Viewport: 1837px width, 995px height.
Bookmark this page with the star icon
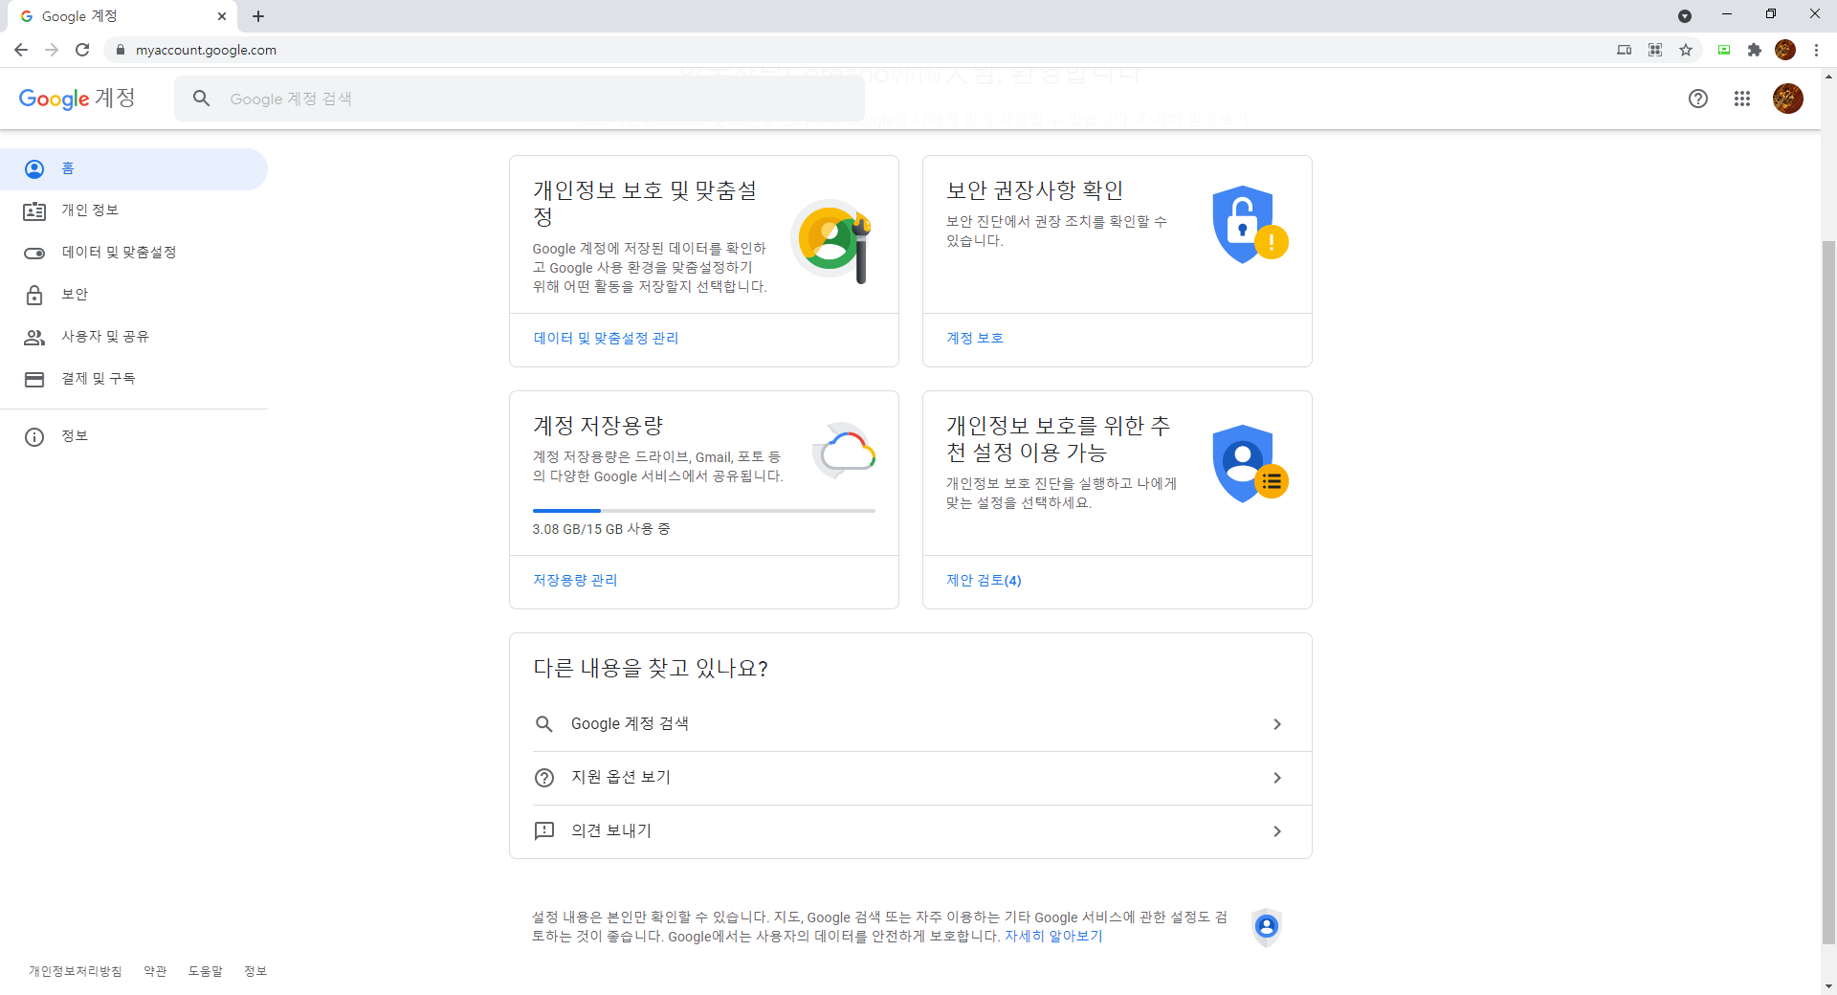click(1686, 50)
